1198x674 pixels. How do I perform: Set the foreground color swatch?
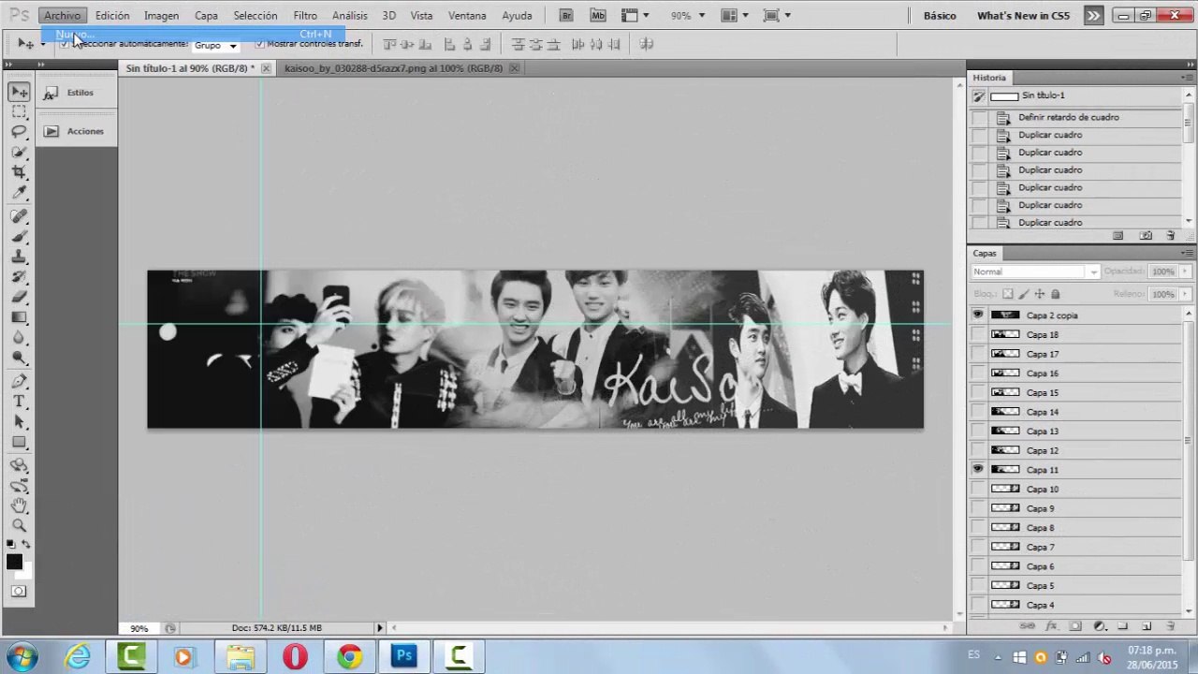(x=14, y=562)
